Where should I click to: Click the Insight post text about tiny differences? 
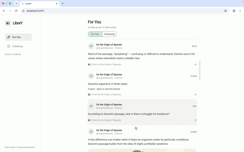tap(138, 142)
